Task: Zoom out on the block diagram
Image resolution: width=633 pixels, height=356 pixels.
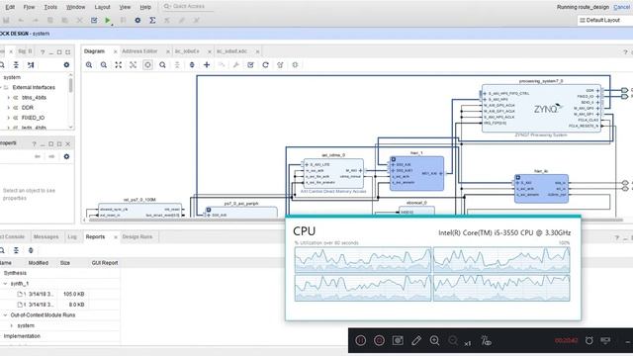Action: point(104,65)
